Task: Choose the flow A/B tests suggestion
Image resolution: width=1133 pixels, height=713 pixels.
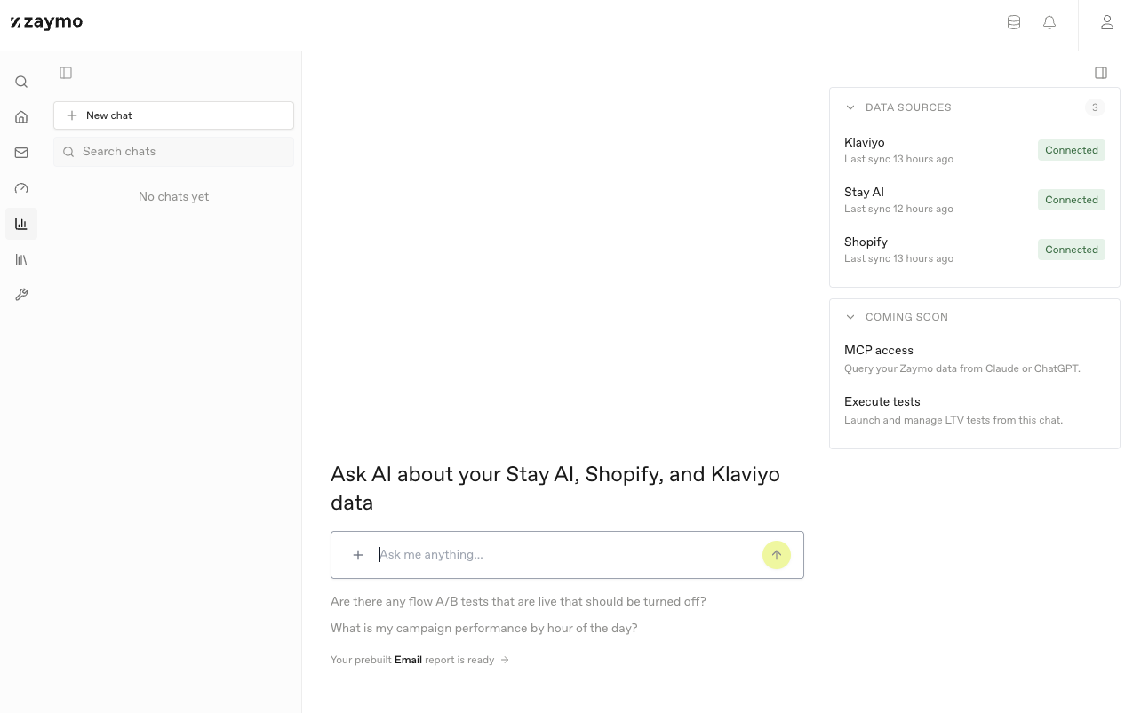Action: coord(518,601)
